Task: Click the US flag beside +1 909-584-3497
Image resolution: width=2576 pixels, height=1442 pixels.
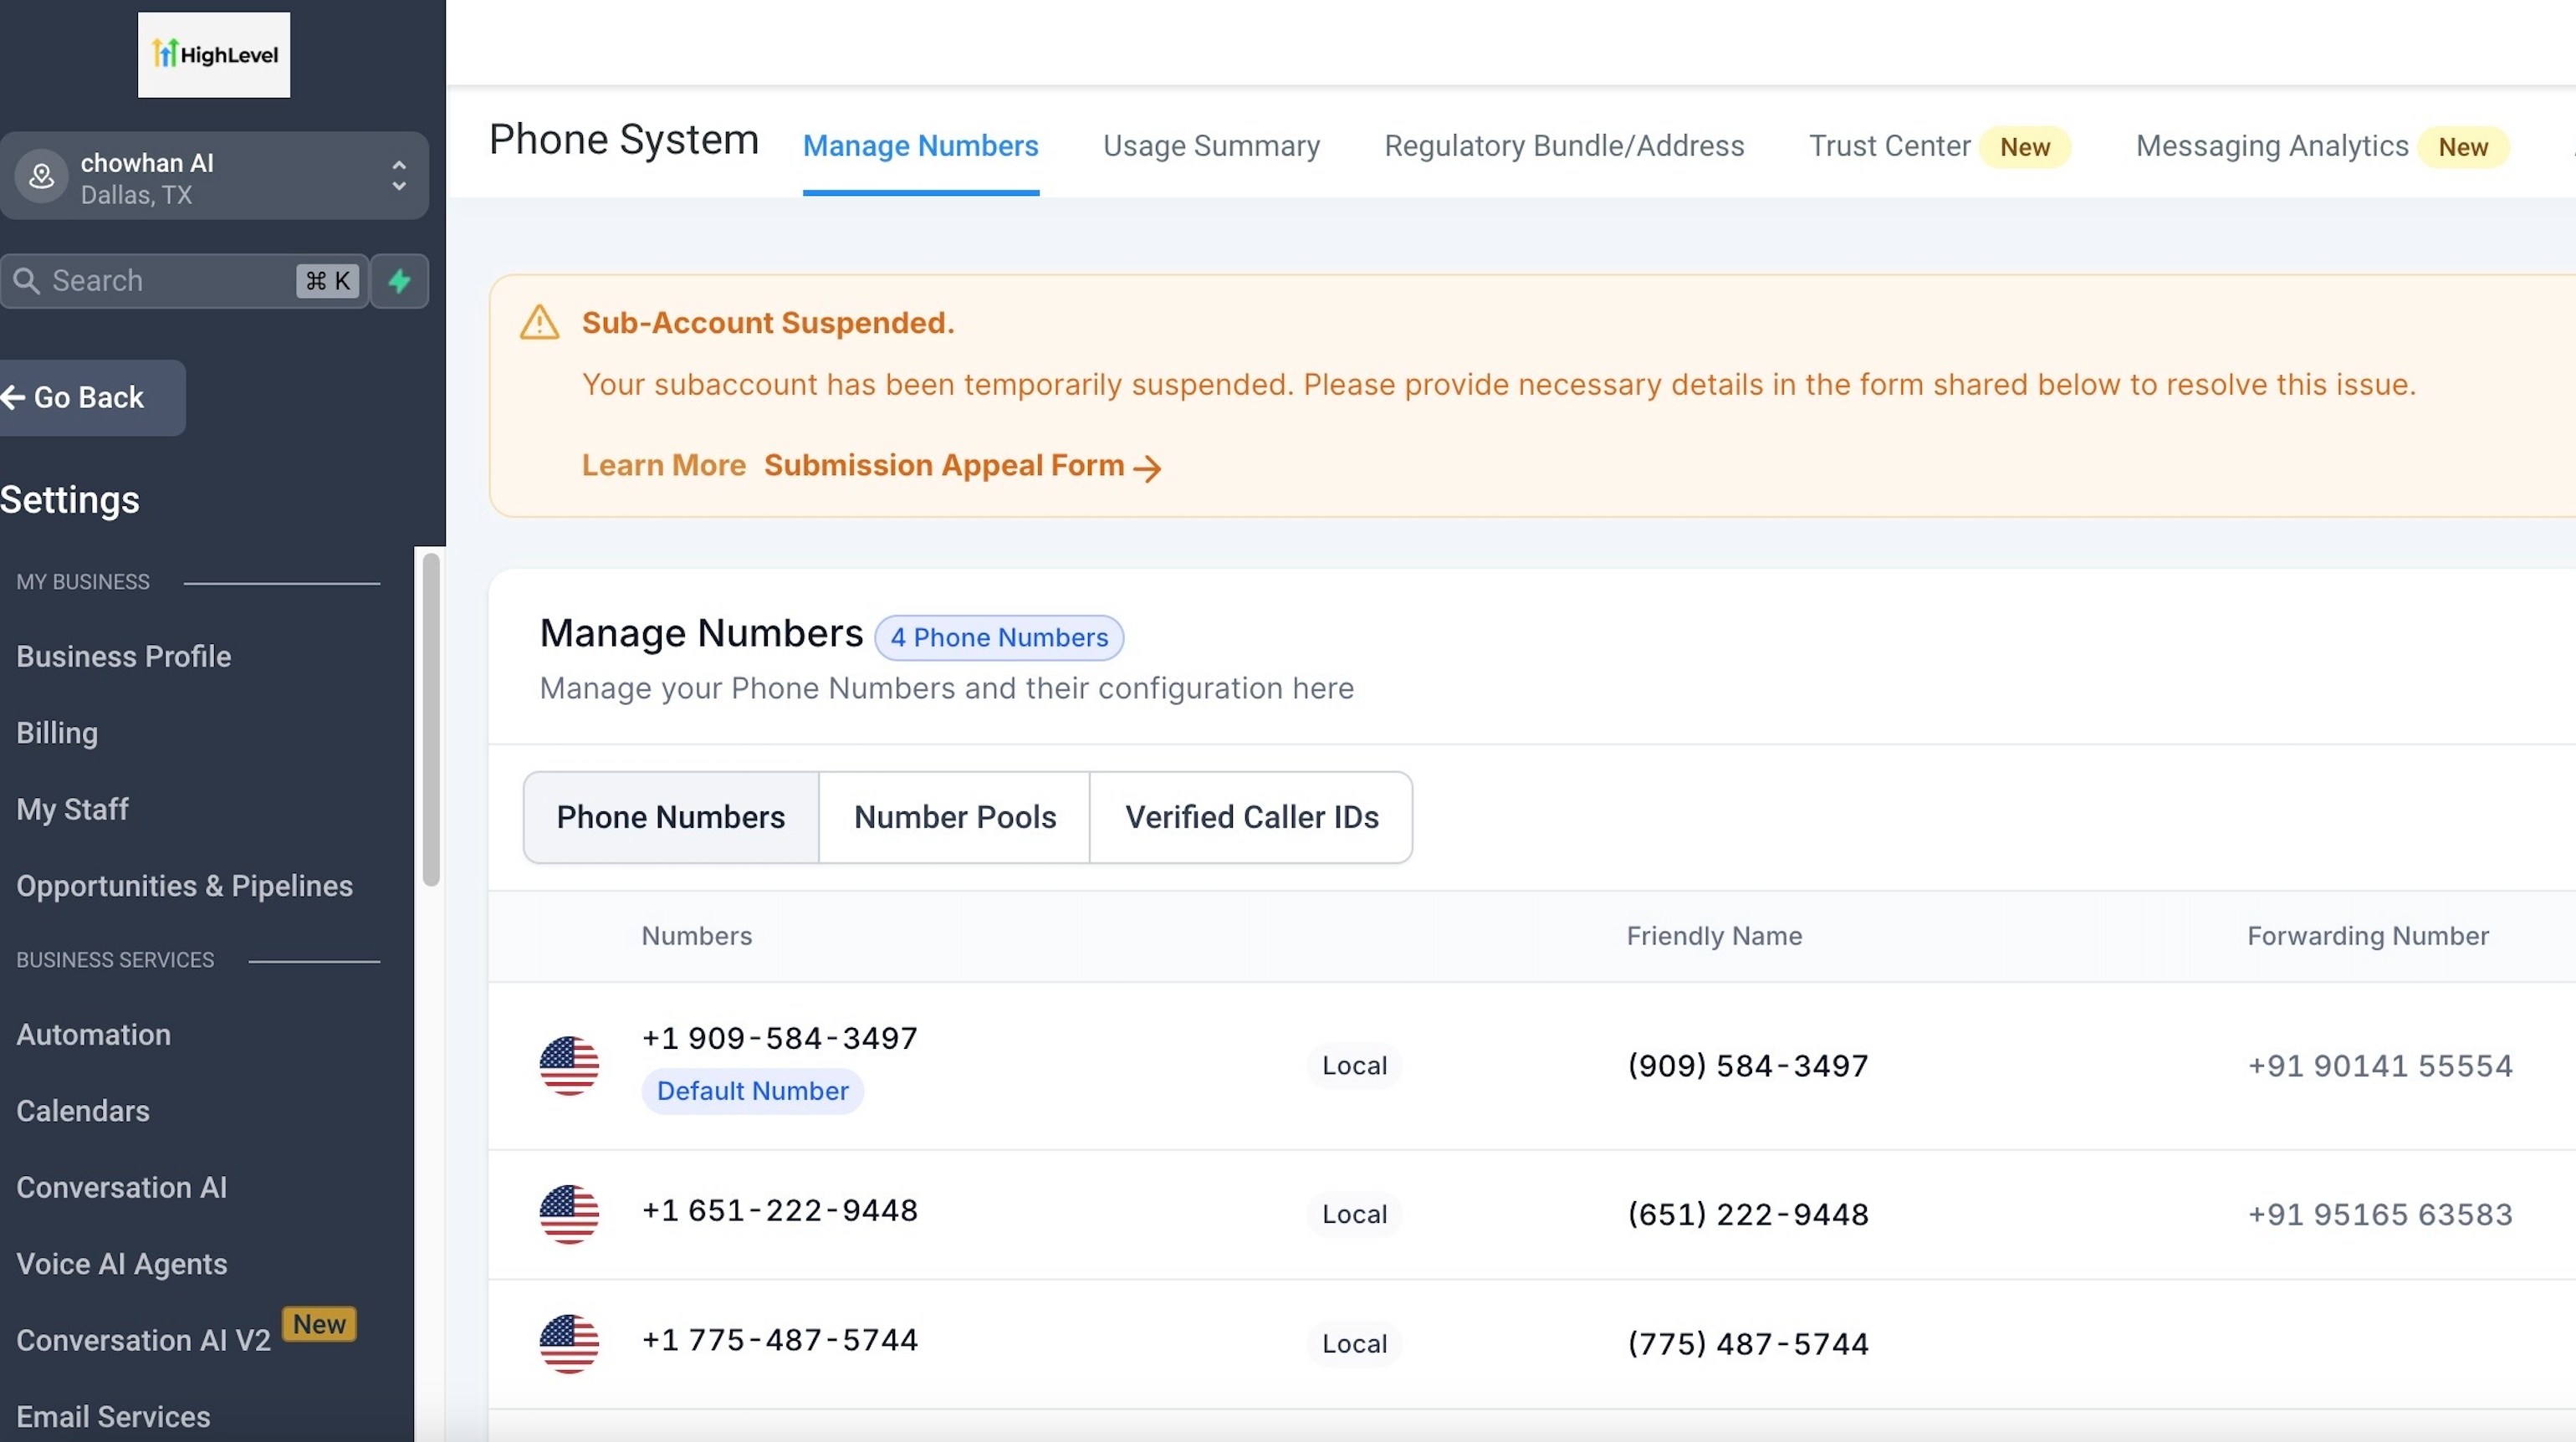Action: [569, 1065]
